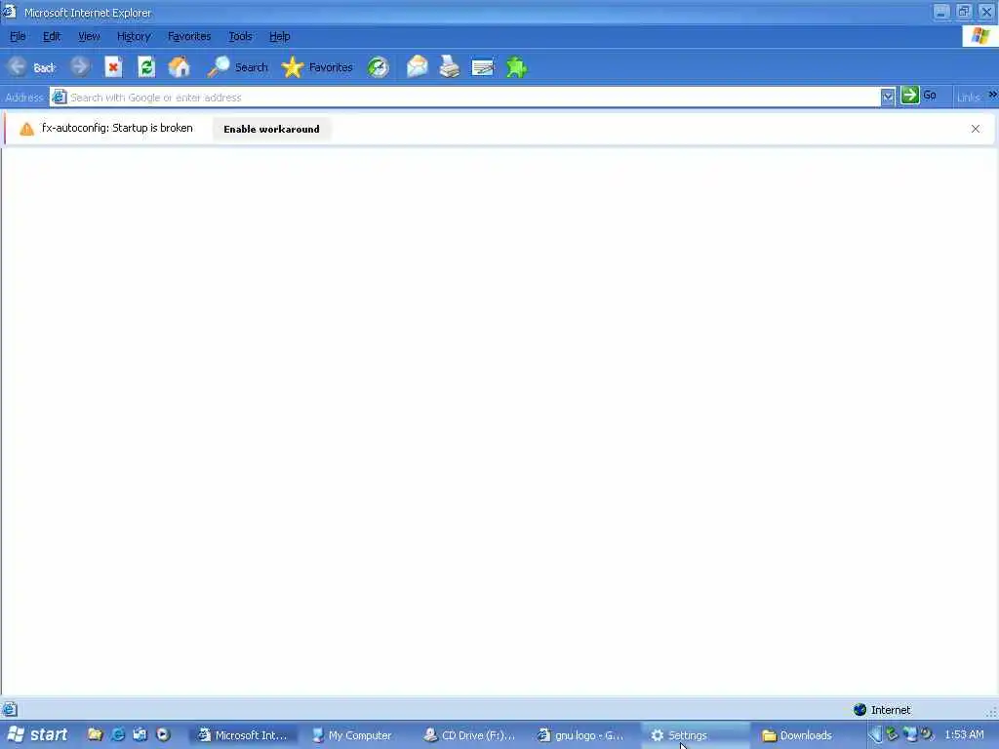Screen dimensions: 999x749
Task: Click the Show Desktop quick launch icon
Action: point(140,735)
